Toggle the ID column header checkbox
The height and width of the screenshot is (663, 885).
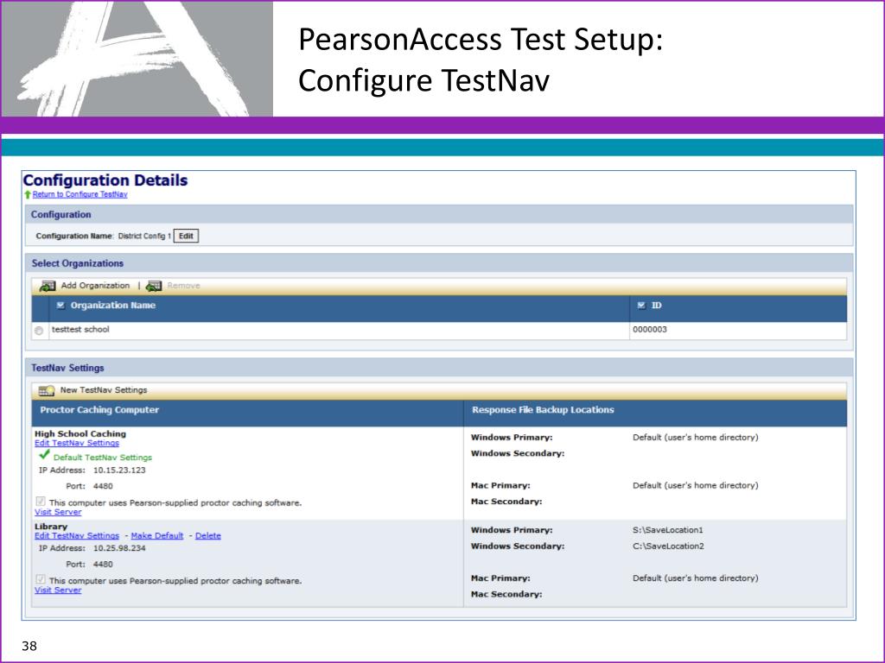pyautogui.click(x=641, y=306)
